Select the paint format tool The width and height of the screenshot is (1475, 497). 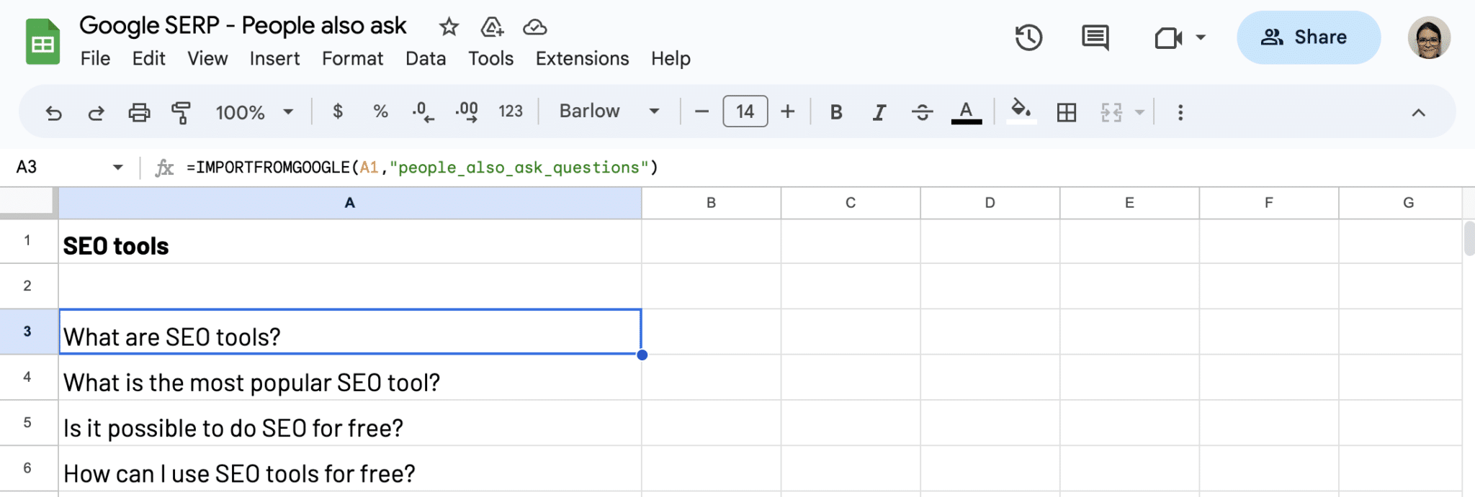(x=181, y=112)
